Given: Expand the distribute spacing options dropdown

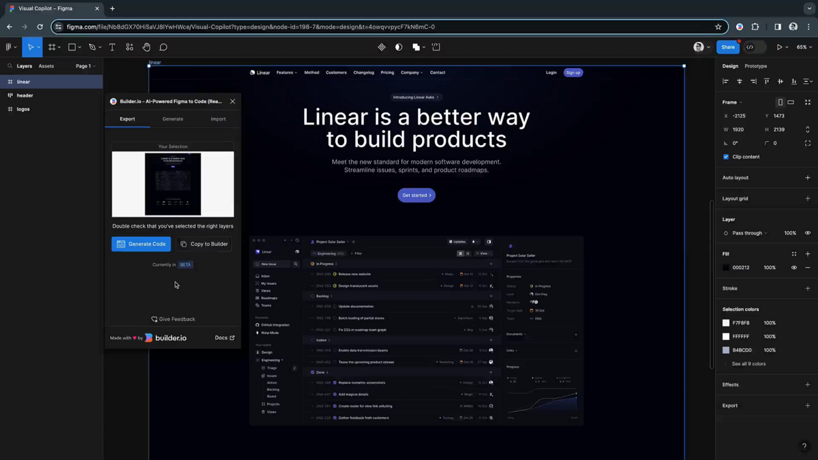Looking at the screenshot, I should pyautogui.click(x=808, y=82).
